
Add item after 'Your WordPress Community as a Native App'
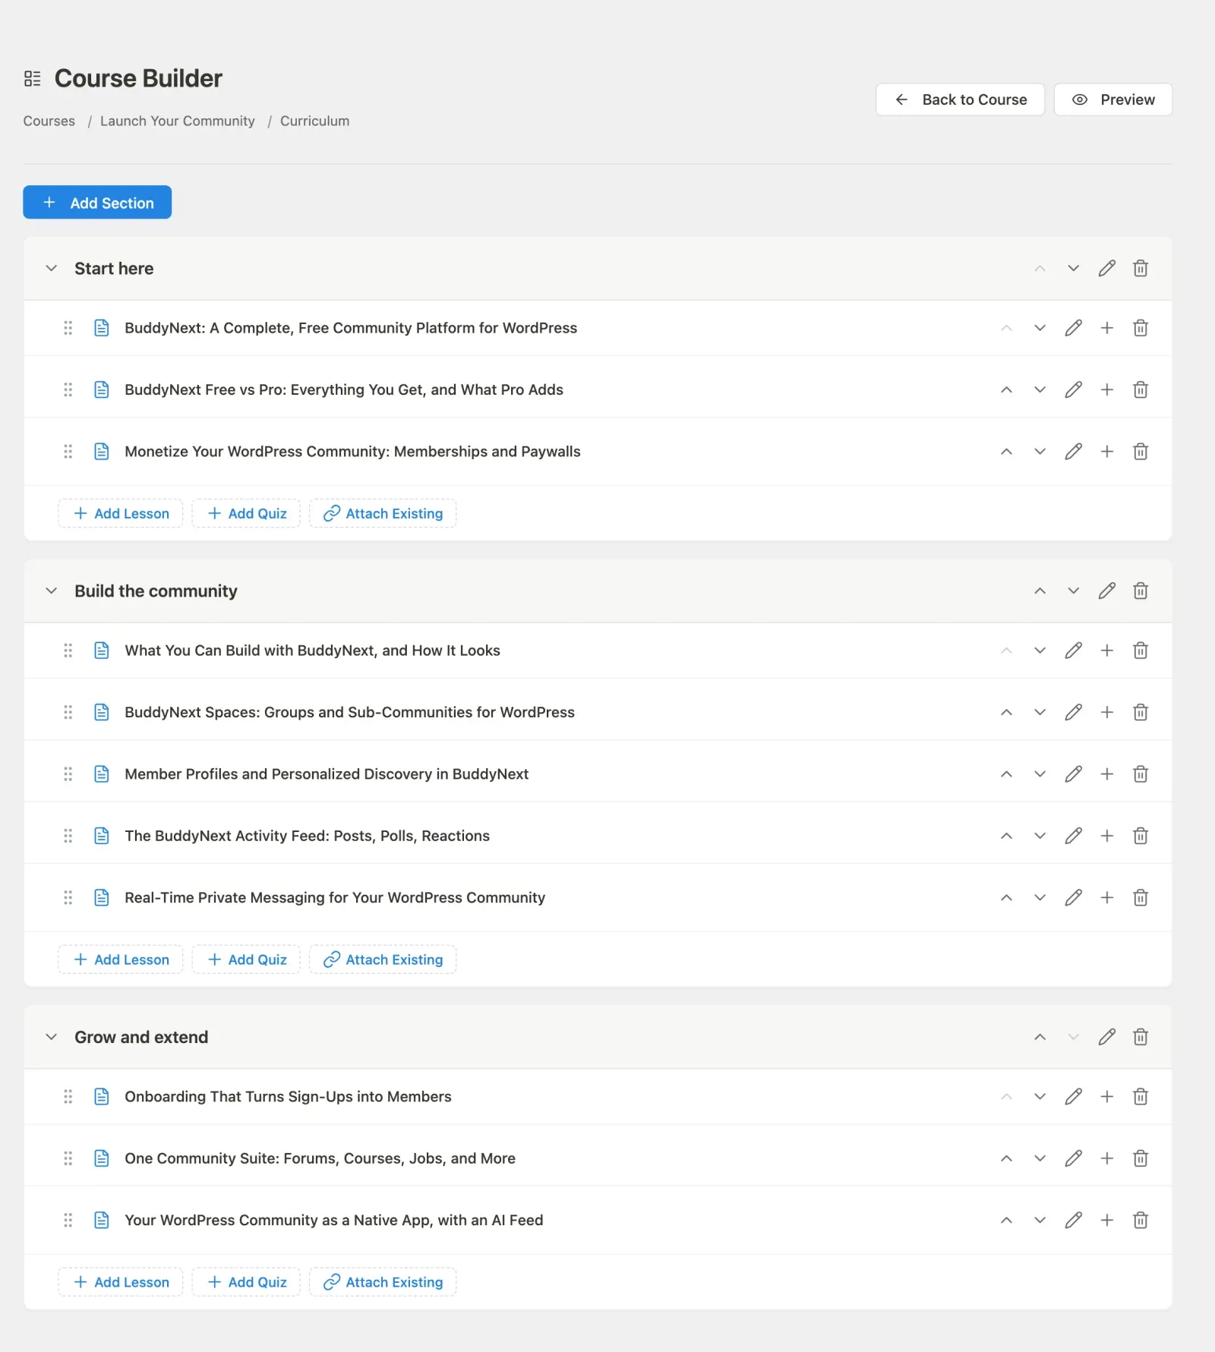click(1106, 1221)
